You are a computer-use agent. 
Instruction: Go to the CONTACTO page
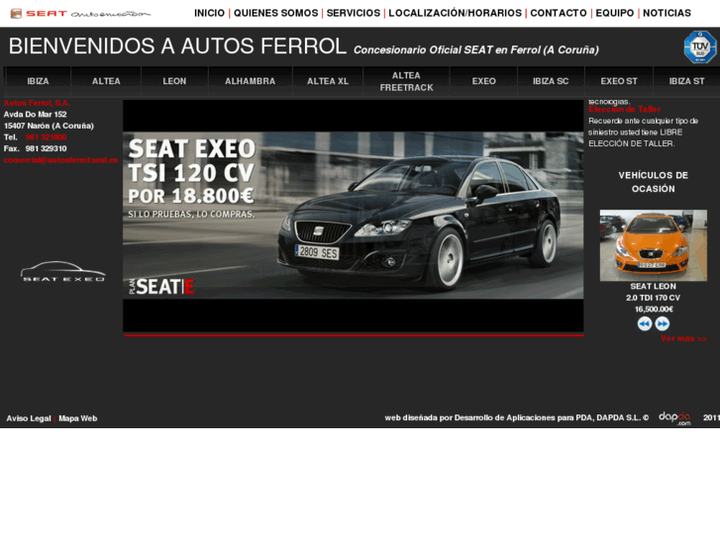coord(559,13)
